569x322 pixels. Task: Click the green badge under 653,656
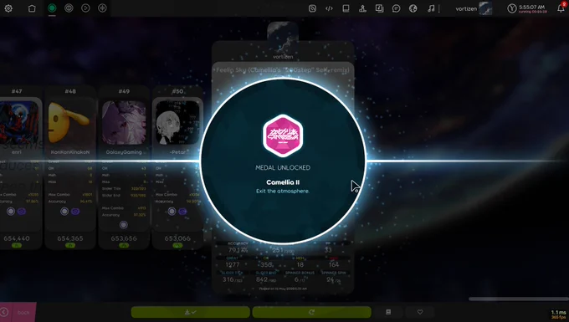124,246
